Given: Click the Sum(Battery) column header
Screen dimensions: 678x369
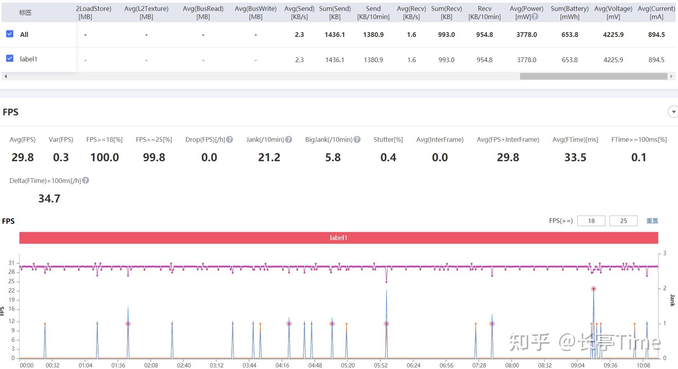Looking at the screenshot, I should (x=569, y=12).
